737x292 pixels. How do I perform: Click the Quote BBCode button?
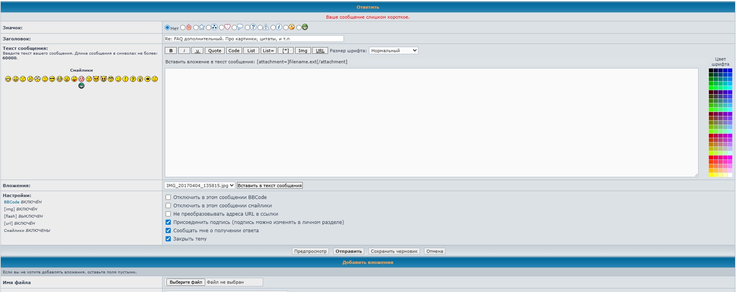(214, 51)
